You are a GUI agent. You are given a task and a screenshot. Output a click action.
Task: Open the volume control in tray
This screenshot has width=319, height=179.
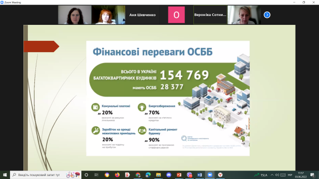tap(277, 175)
